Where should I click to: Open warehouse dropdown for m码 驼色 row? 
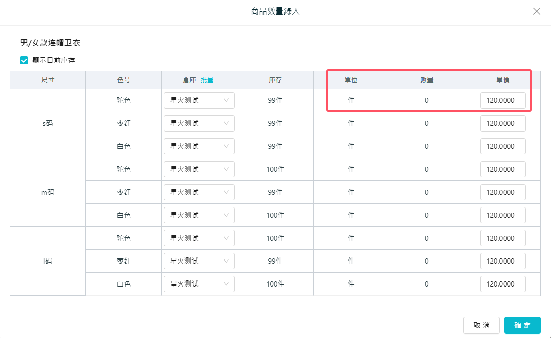click(199, 169)
